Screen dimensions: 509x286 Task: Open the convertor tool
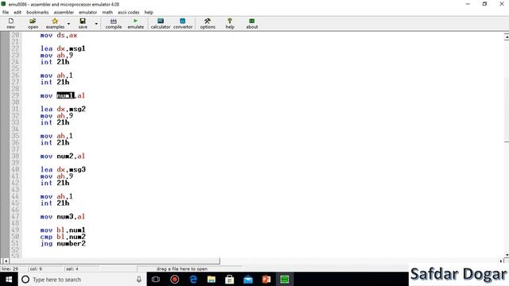(x=183, y=23)
